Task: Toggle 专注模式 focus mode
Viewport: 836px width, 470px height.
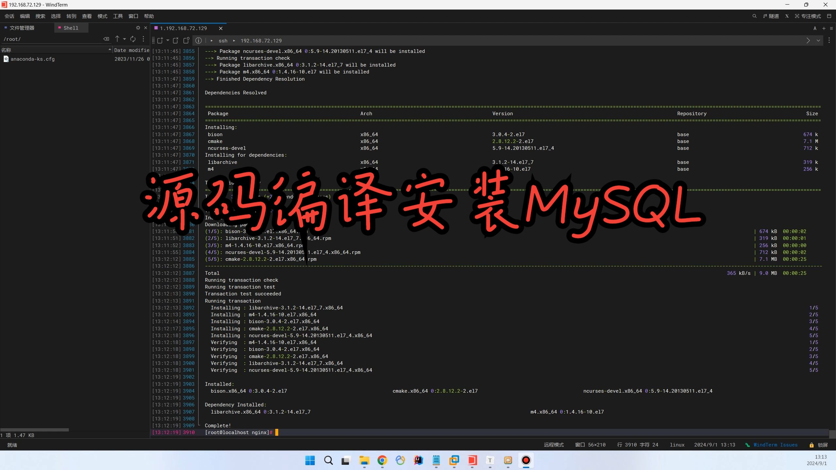Action: [x=808, y=16]
